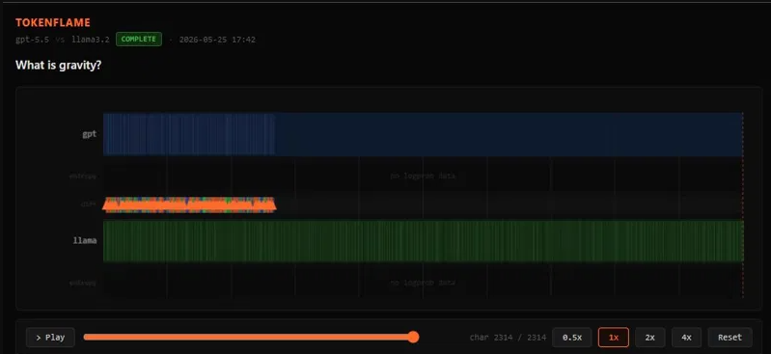Click the Play button
Viewport: 771px width, 354px height.
[x=50, y=338]
